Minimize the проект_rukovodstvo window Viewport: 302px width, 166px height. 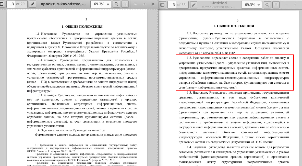click(135, 4)
